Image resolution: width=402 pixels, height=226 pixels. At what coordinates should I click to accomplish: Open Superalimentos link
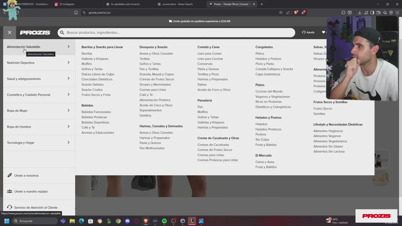[x=150, y=110]
